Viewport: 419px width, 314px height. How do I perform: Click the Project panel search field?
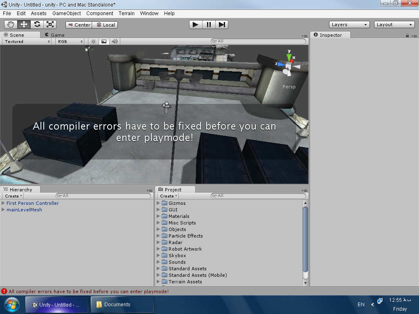point(259,196)
